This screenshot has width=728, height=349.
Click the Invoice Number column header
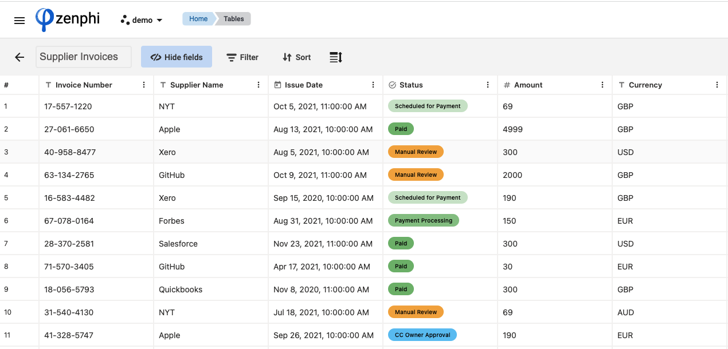pyautogui.click(x=96, y=85)
